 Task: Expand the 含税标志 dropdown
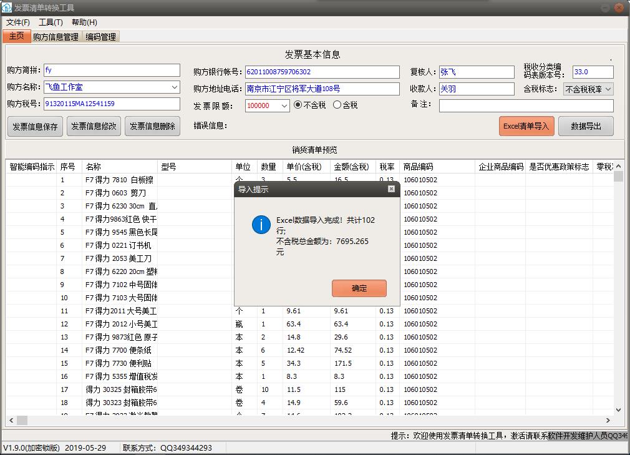[x=608, y=89]
